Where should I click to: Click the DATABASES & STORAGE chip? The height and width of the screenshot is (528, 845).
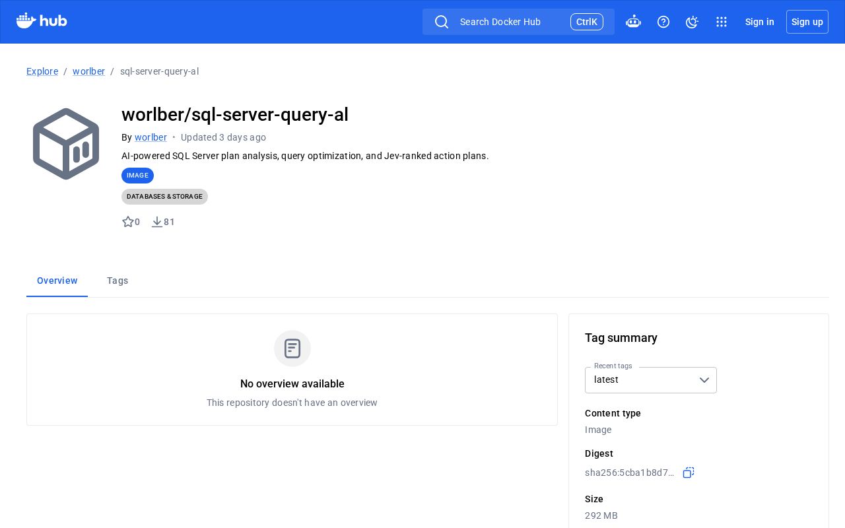[164, 197]
